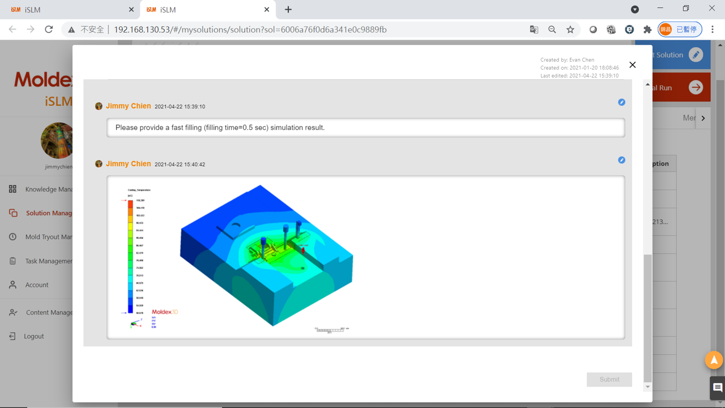Edit the 15:39:10 Jimmy Chien comment
Viewport: 725px width, 408px height.
click(x=621, y=102)
